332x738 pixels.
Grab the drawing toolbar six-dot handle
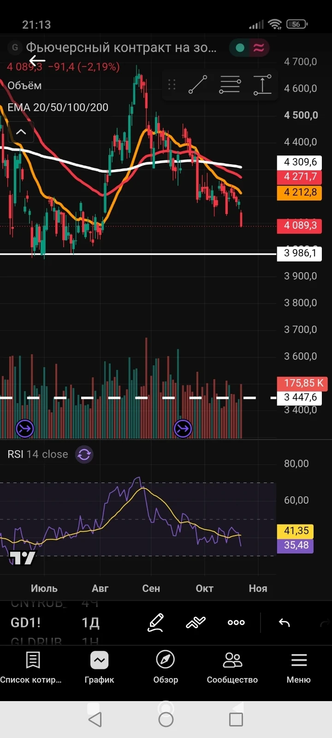pos(172,85)
